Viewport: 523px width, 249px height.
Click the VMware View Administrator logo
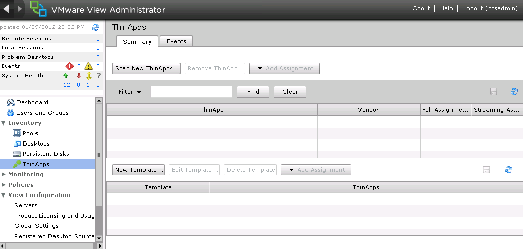pyautogui.click(x=39, y=9)
